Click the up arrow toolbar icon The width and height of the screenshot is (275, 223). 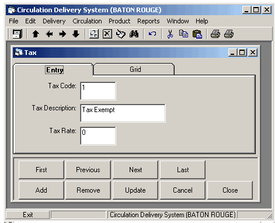36,34
